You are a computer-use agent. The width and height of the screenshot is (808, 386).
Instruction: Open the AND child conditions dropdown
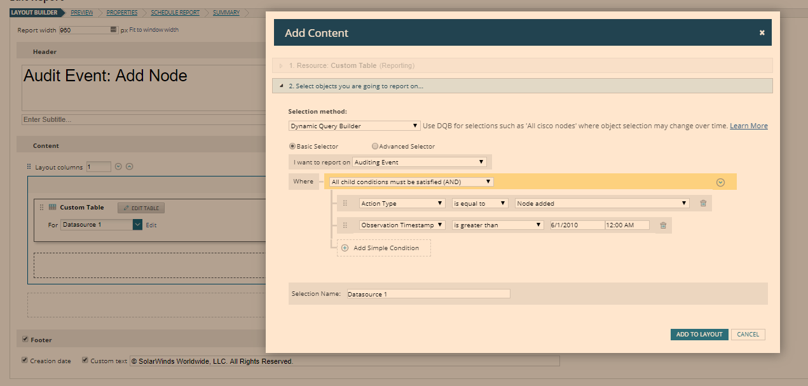click(x=411, y=182)
